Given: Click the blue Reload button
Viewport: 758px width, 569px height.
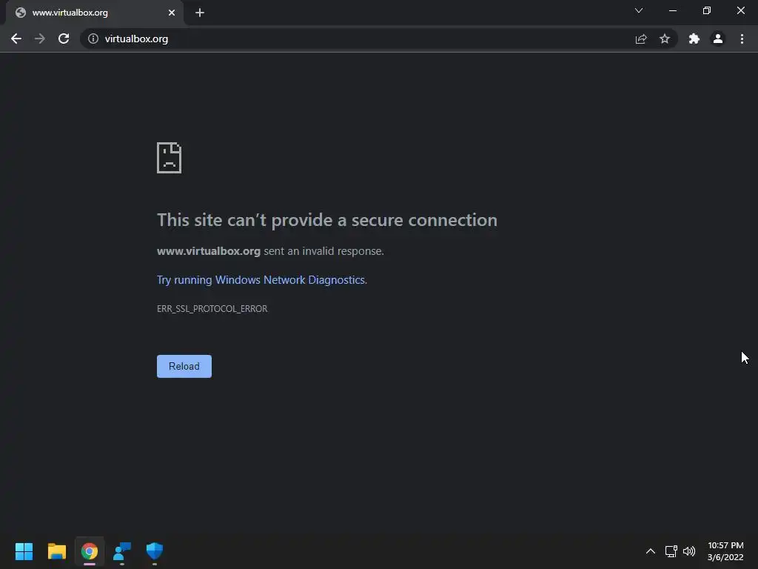Looking at the screenshot, I should [x=184, y=366].
